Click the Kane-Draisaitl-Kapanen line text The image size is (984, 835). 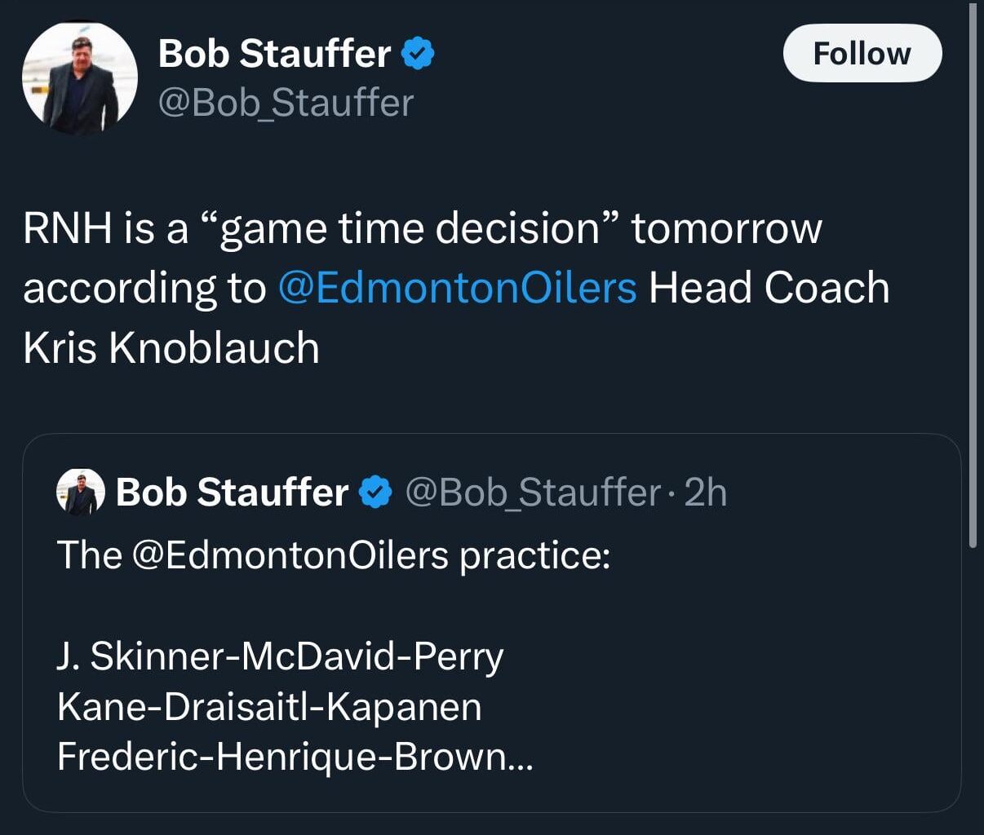269,708
